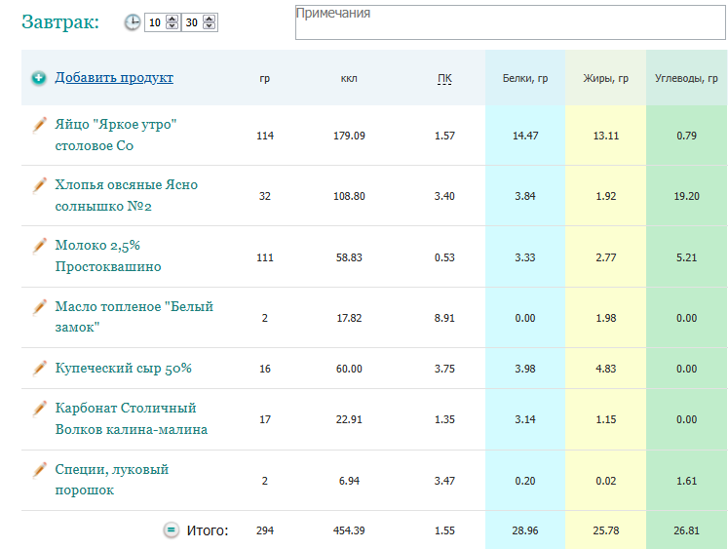The height and width of the screenshot is (549, 728).
Task: Select the egg weight value 114
Action: pyautogui.click(x=265, y=136)
